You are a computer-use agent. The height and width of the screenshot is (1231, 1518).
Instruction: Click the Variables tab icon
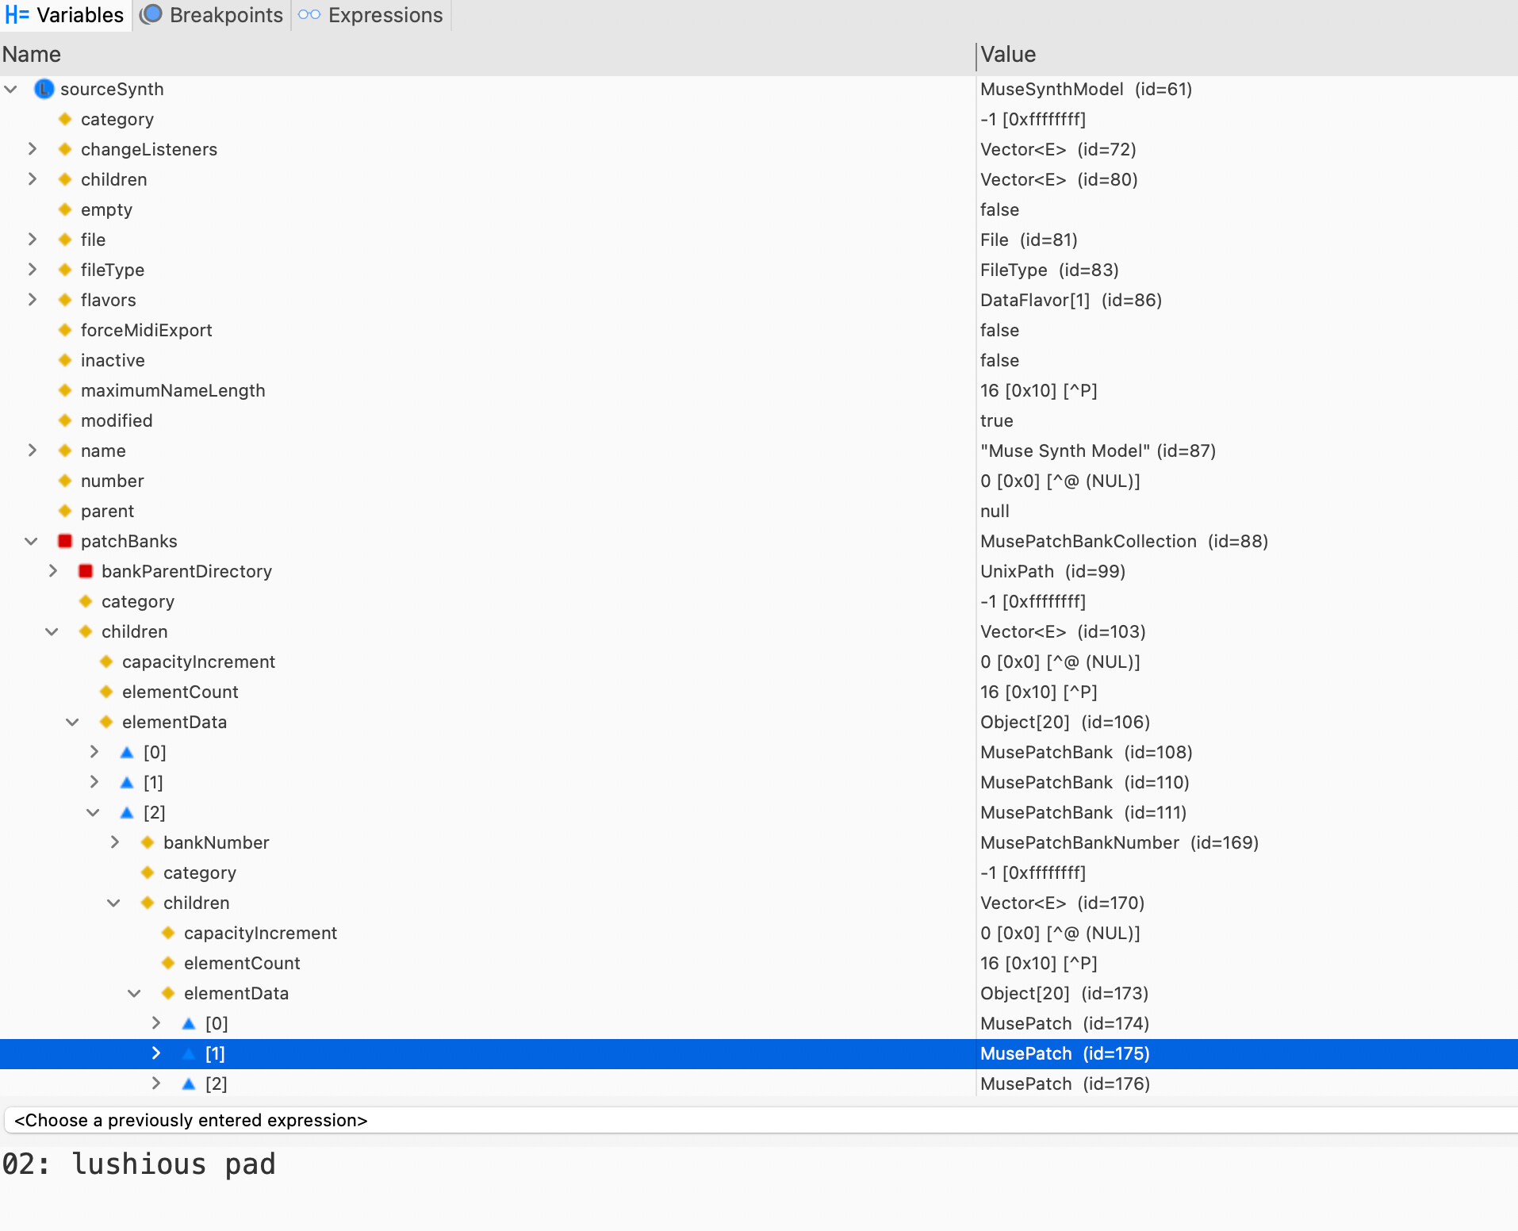(x=17, y=15)
